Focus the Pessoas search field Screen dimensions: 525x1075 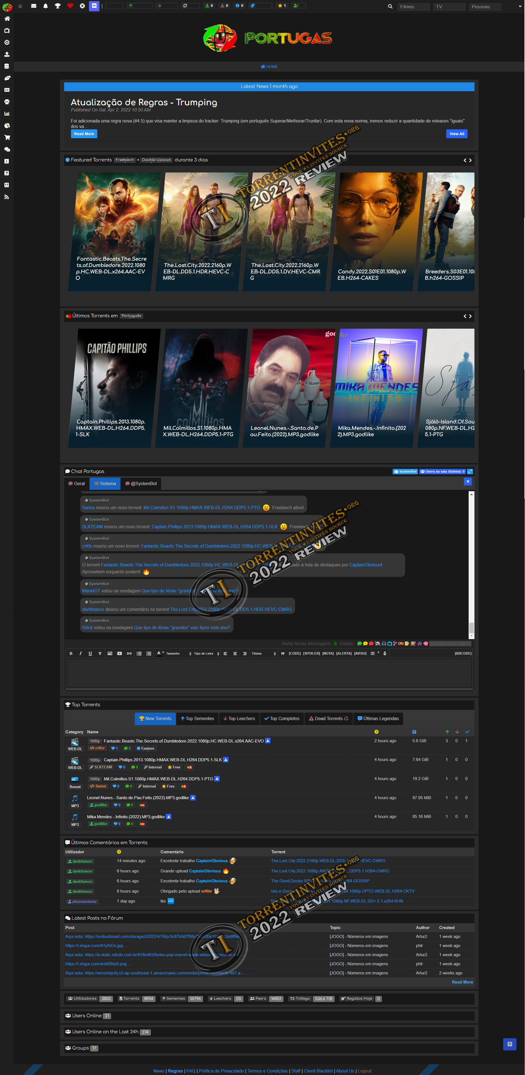point(485,7)
